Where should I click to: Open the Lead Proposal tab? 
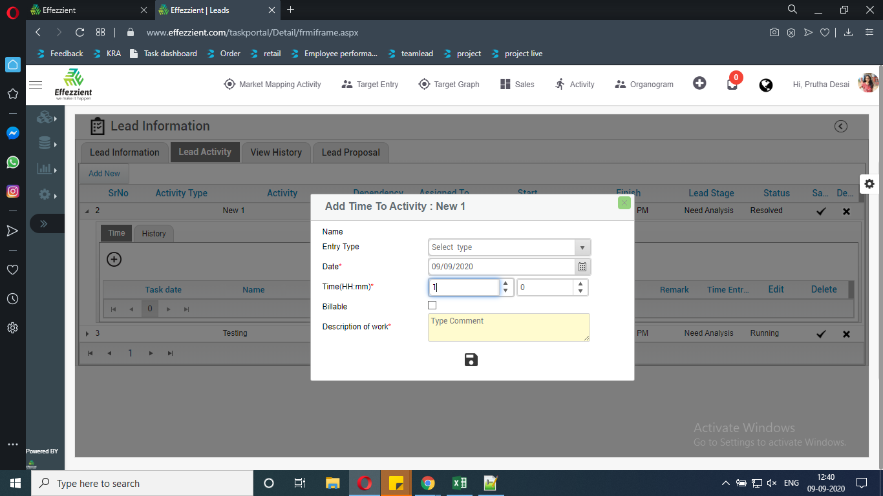pyautogui.click(x=350, y=152)
